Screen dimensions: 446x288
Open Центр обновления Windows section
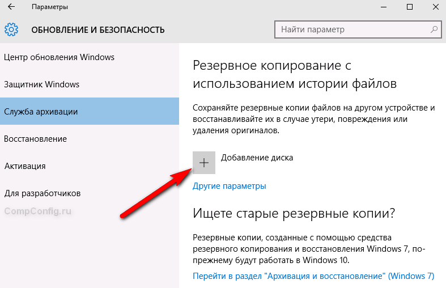point(60,57)
